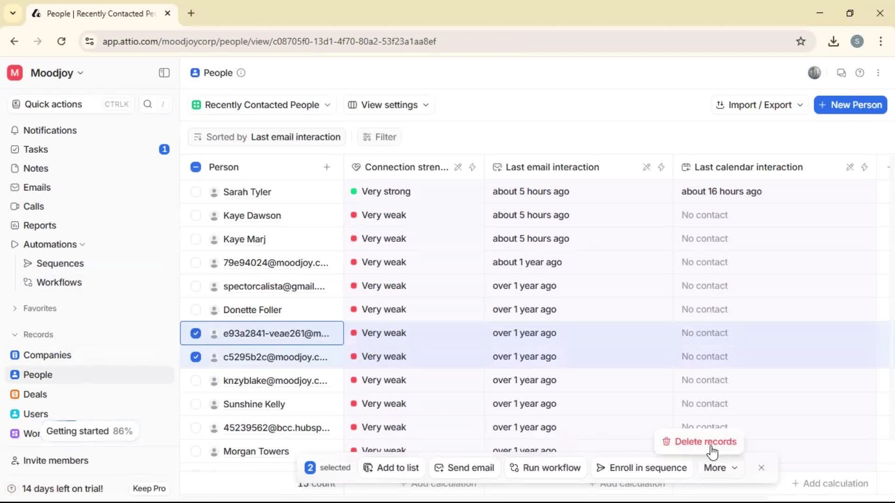Open the Deals section in the sidebar
895x503 pixels.
34,394
